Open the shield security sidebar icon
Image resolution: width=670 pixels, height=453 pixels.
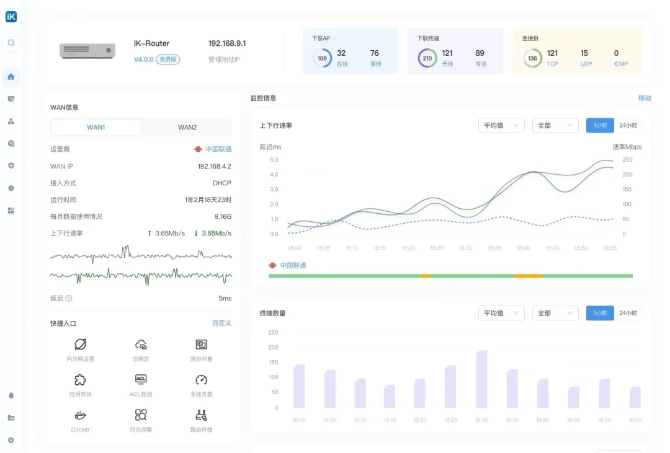11,165
